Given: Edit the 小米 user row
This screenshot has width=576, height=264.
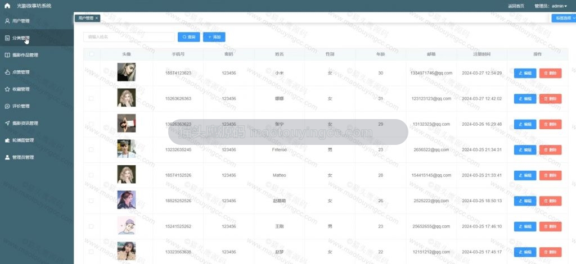Looking at the screenshot, I should coord(525,74).
